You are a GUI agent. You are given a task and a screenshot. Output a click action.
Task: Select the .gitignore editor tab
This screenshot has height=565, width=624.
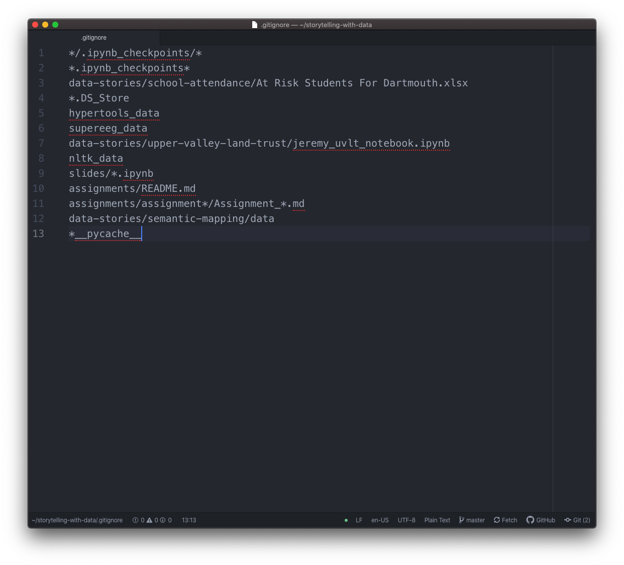[94, 38]
